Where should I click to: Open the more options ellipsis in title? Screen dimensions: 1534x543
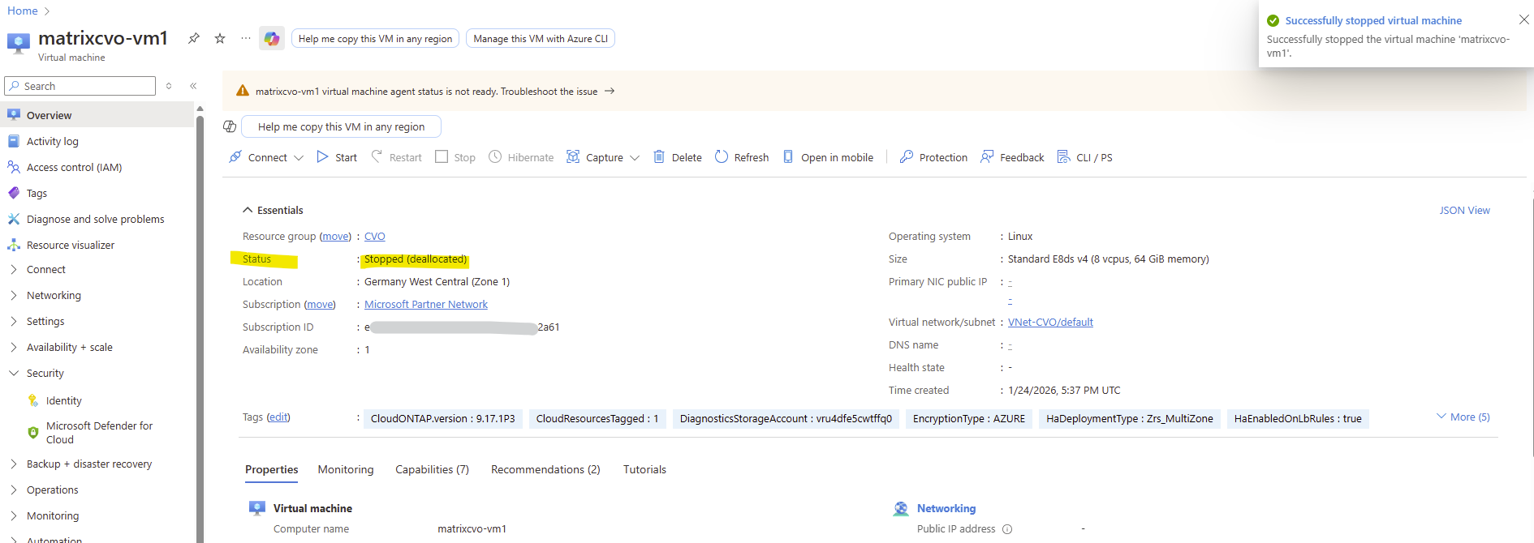pyautogui.click(x=246, y=38)
